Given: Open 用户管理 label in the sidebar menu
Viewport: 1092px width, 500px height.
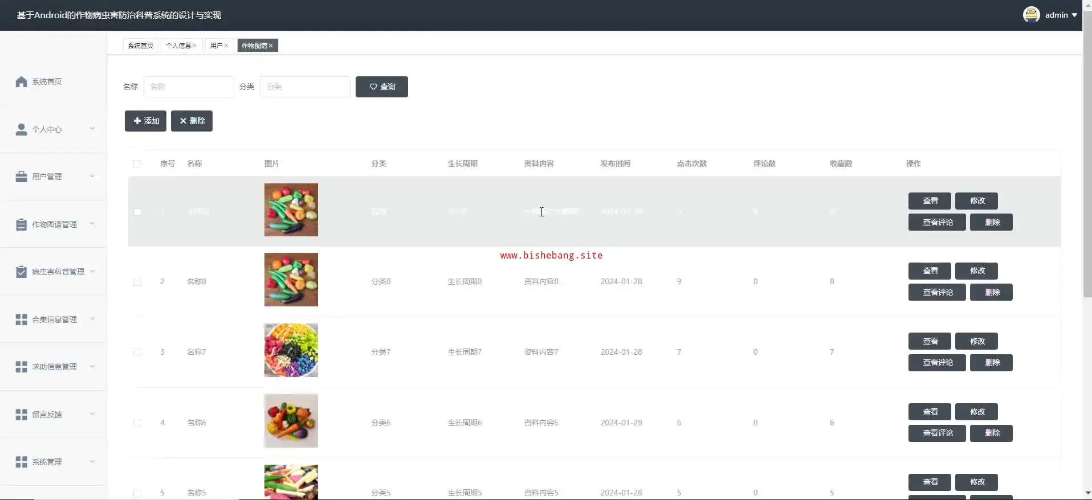Looking at the screenshot, I should click(x=47, y=177).
